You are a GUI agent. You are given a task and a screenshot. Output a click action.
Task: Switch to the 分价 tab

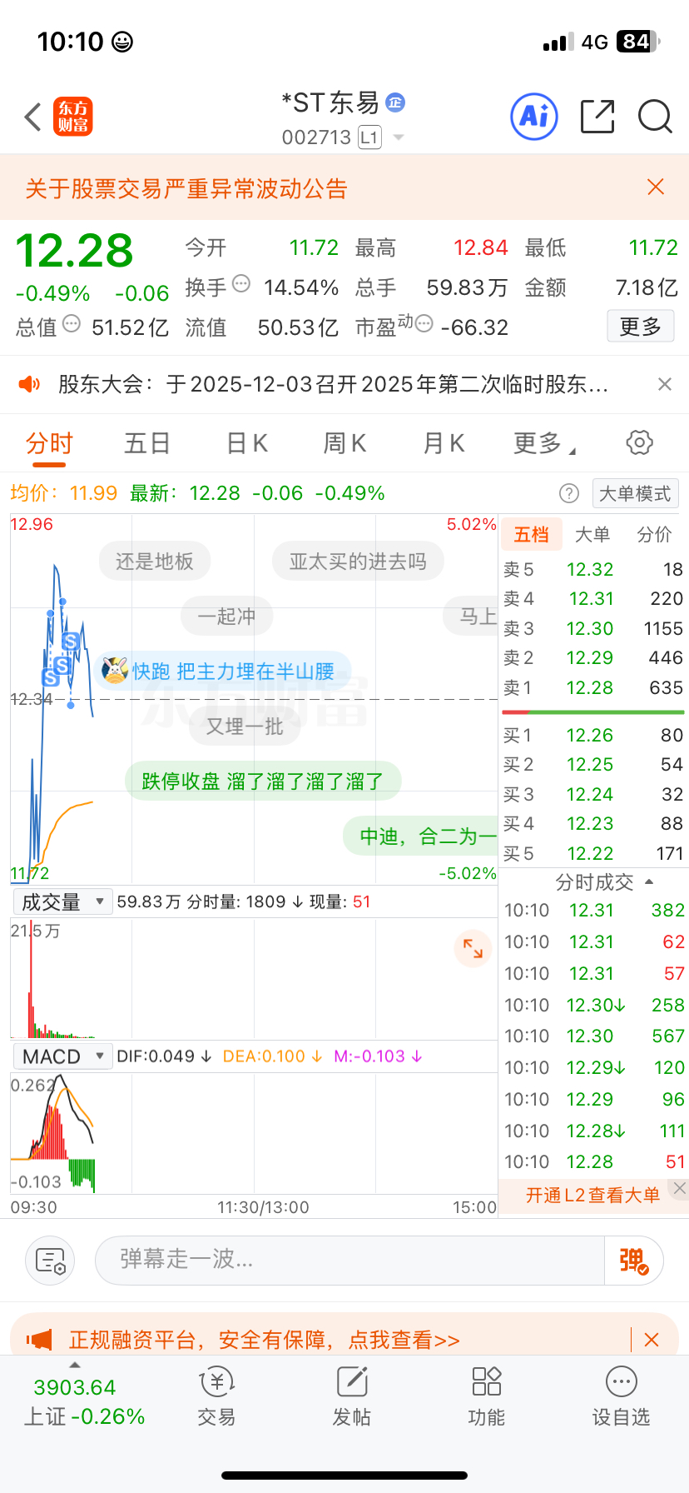654,534
